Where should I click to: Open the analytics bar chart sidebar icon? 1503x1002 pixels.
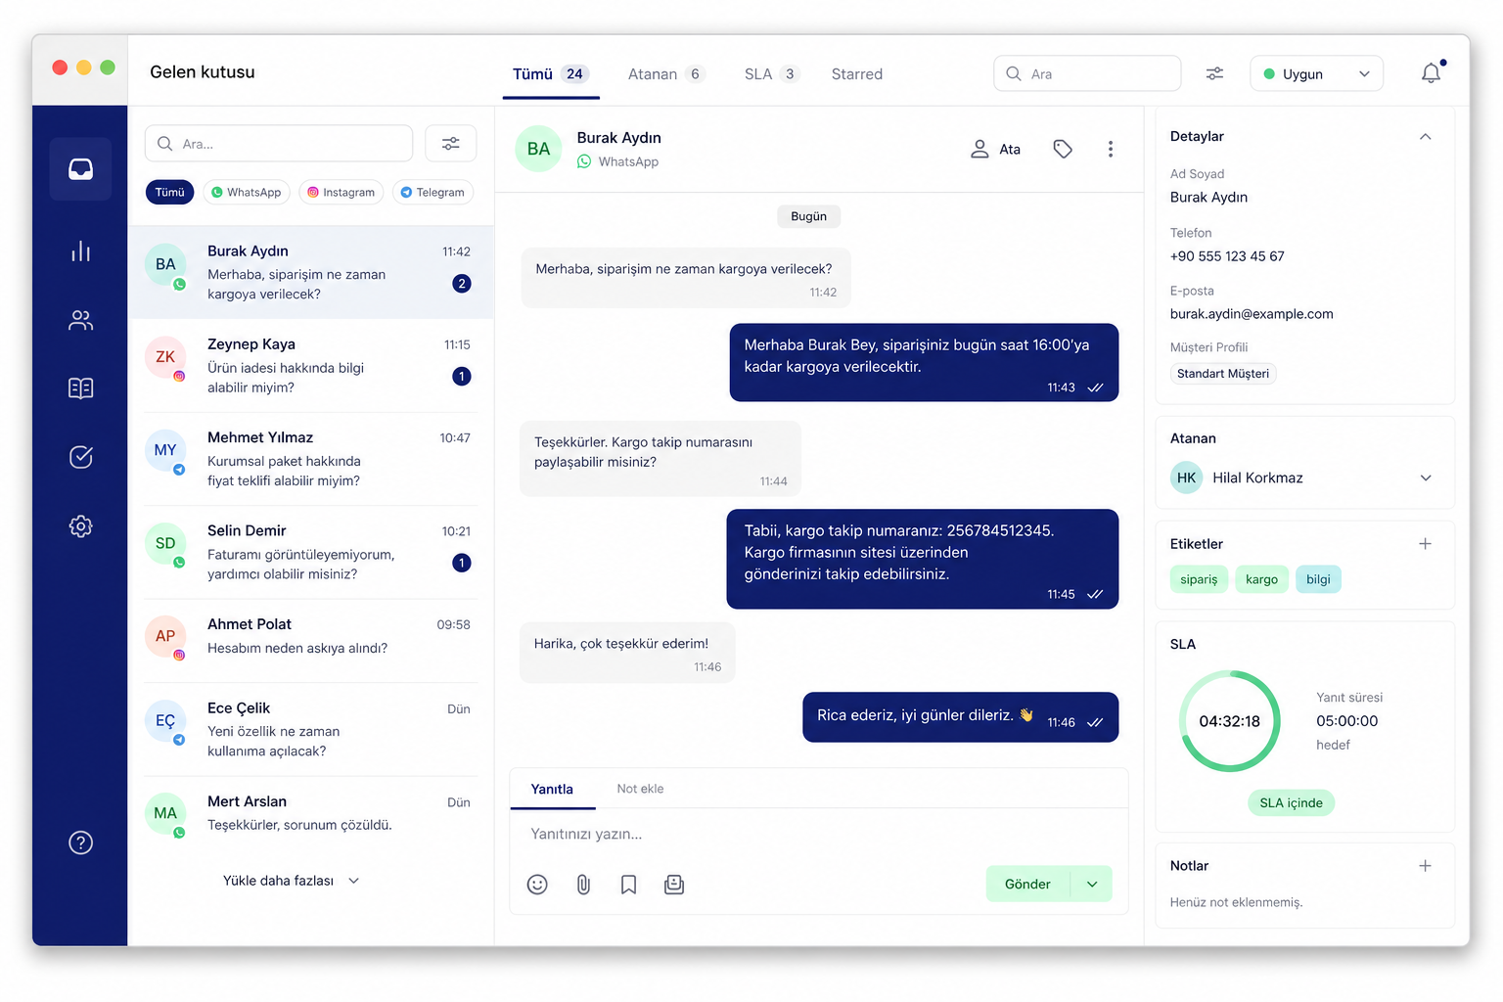(x=80, y=251)
